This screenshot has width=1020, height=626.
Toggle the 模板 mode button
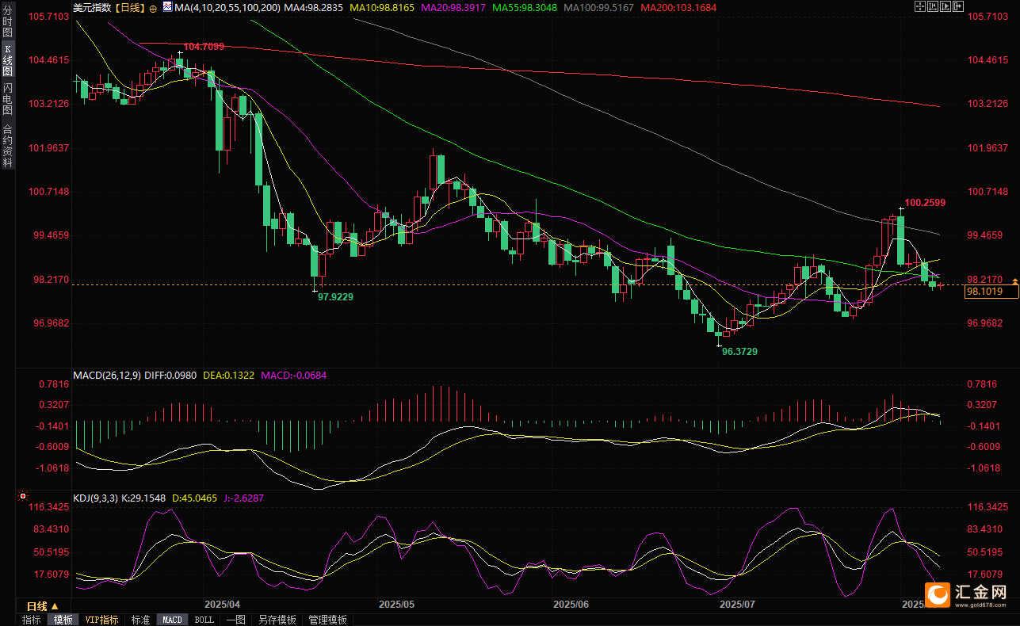click(x=63, y=620)
